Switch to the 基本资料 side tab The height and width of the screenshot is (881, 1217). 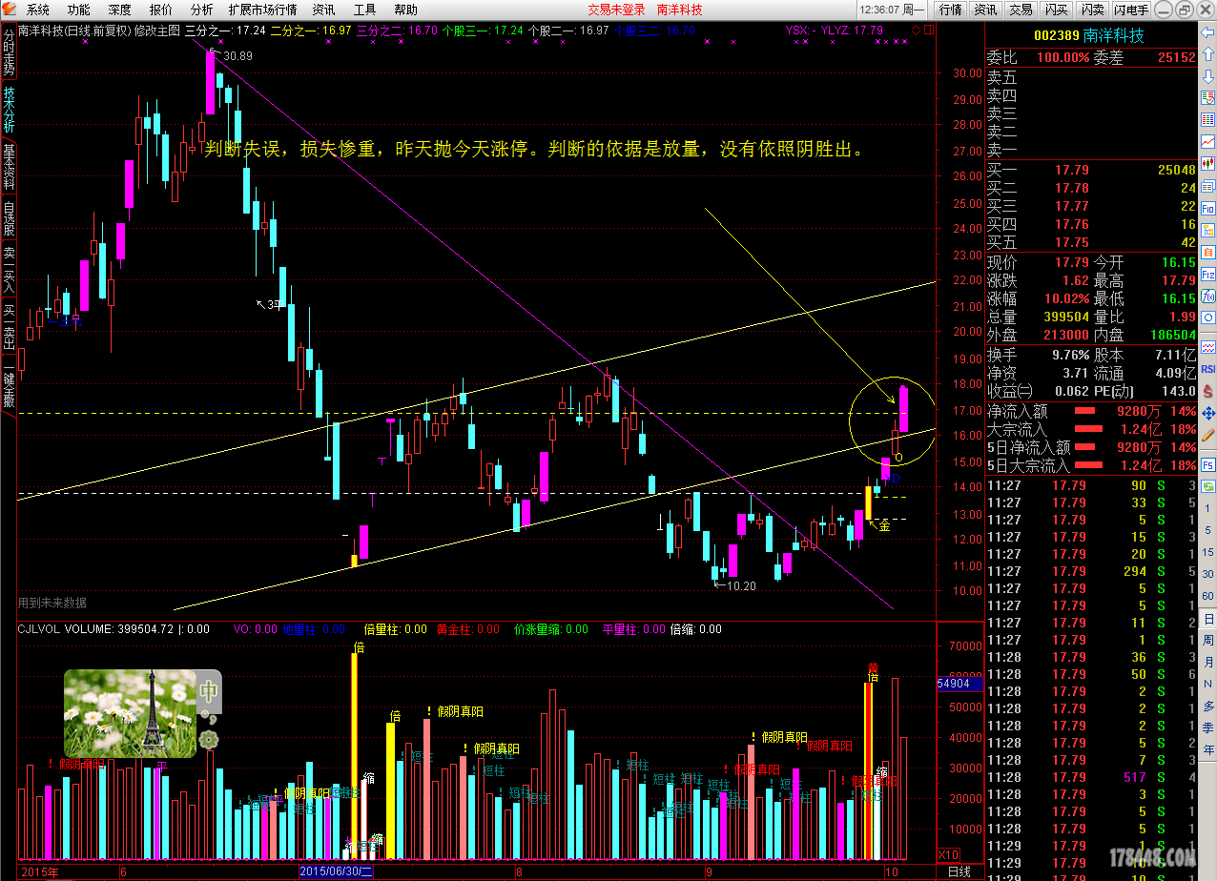tap(9, 169)
